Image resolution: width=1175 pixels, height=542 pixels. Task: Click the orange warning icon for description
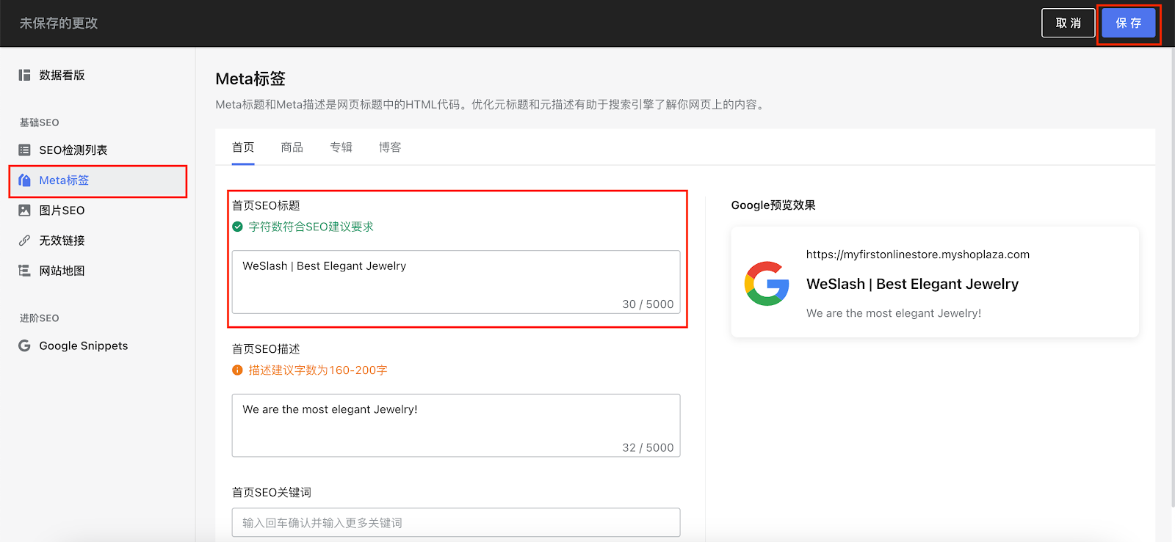(x=237, y=370)
